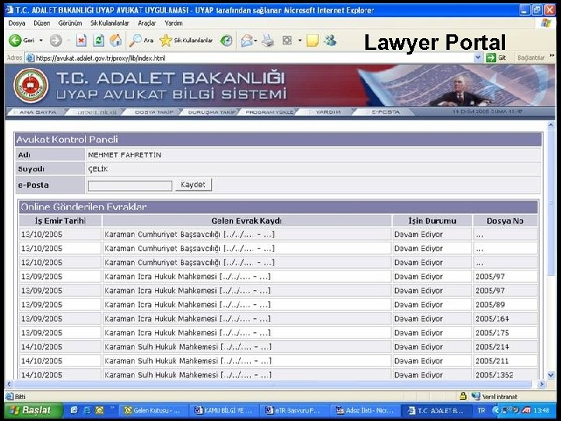
Task: Click page scrollbar up arrow
Action: (x=551, y=126)
